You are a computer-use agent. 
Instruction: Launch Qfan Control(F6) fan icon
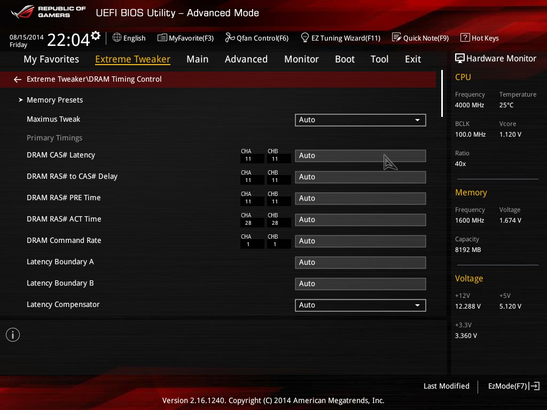click(230, 37)
